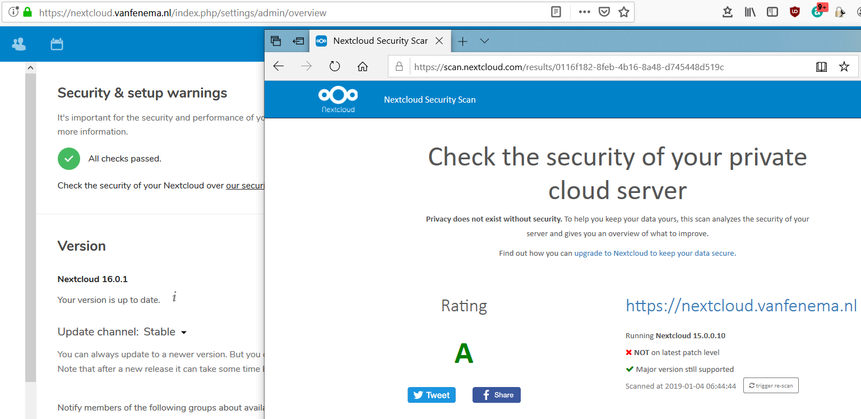This screenshot has height=419, width=861.
Task: Click the 'Nextcloud 16.0.1' version text
Action: click(x=92, y=279)
